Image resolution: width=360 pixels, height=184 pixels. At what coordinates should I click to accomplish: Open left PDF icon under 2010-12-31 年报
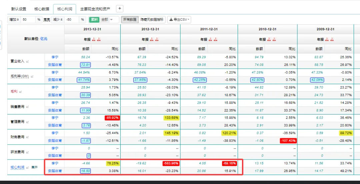(269, 39)
